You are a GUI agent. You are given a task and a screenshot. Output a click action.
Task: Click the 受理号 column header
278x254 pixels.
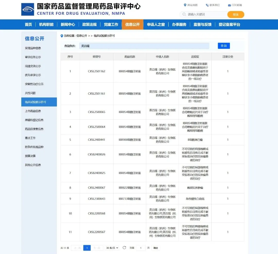pos(97,57)
